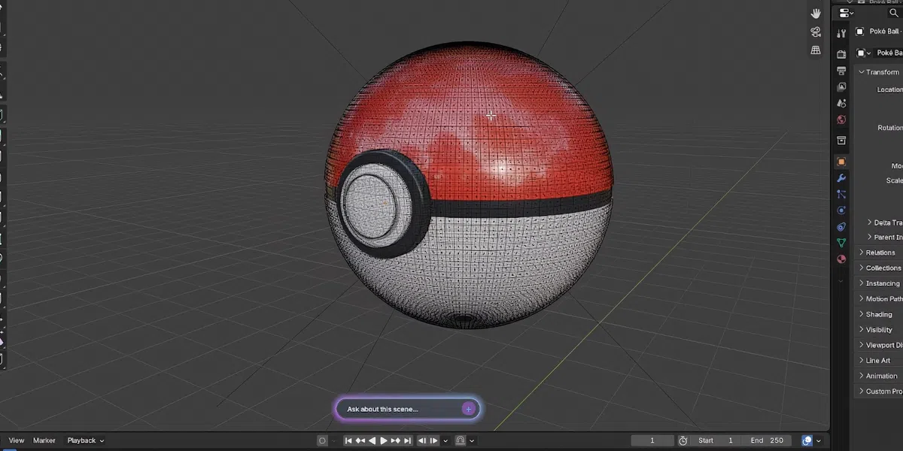The width and height of the screenshot is (903, 451).
Task: Open the Object Data mesh tab
Action: click(841, 243)
